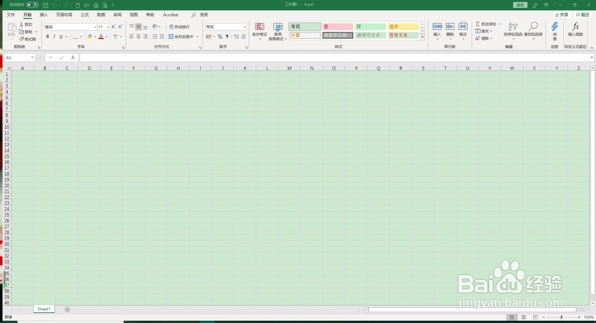Click the increase indent icon
596x323 pixels.
pos(162,37)
